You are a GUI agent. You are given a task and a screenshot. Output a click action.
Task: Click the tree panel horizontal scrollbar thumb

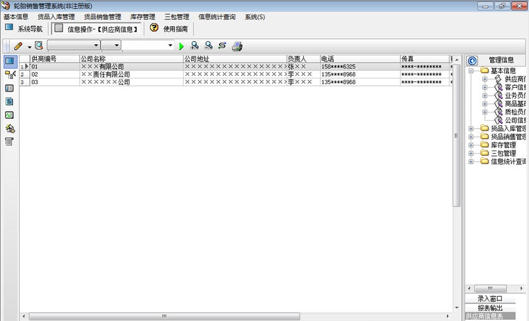coord(490,289)
